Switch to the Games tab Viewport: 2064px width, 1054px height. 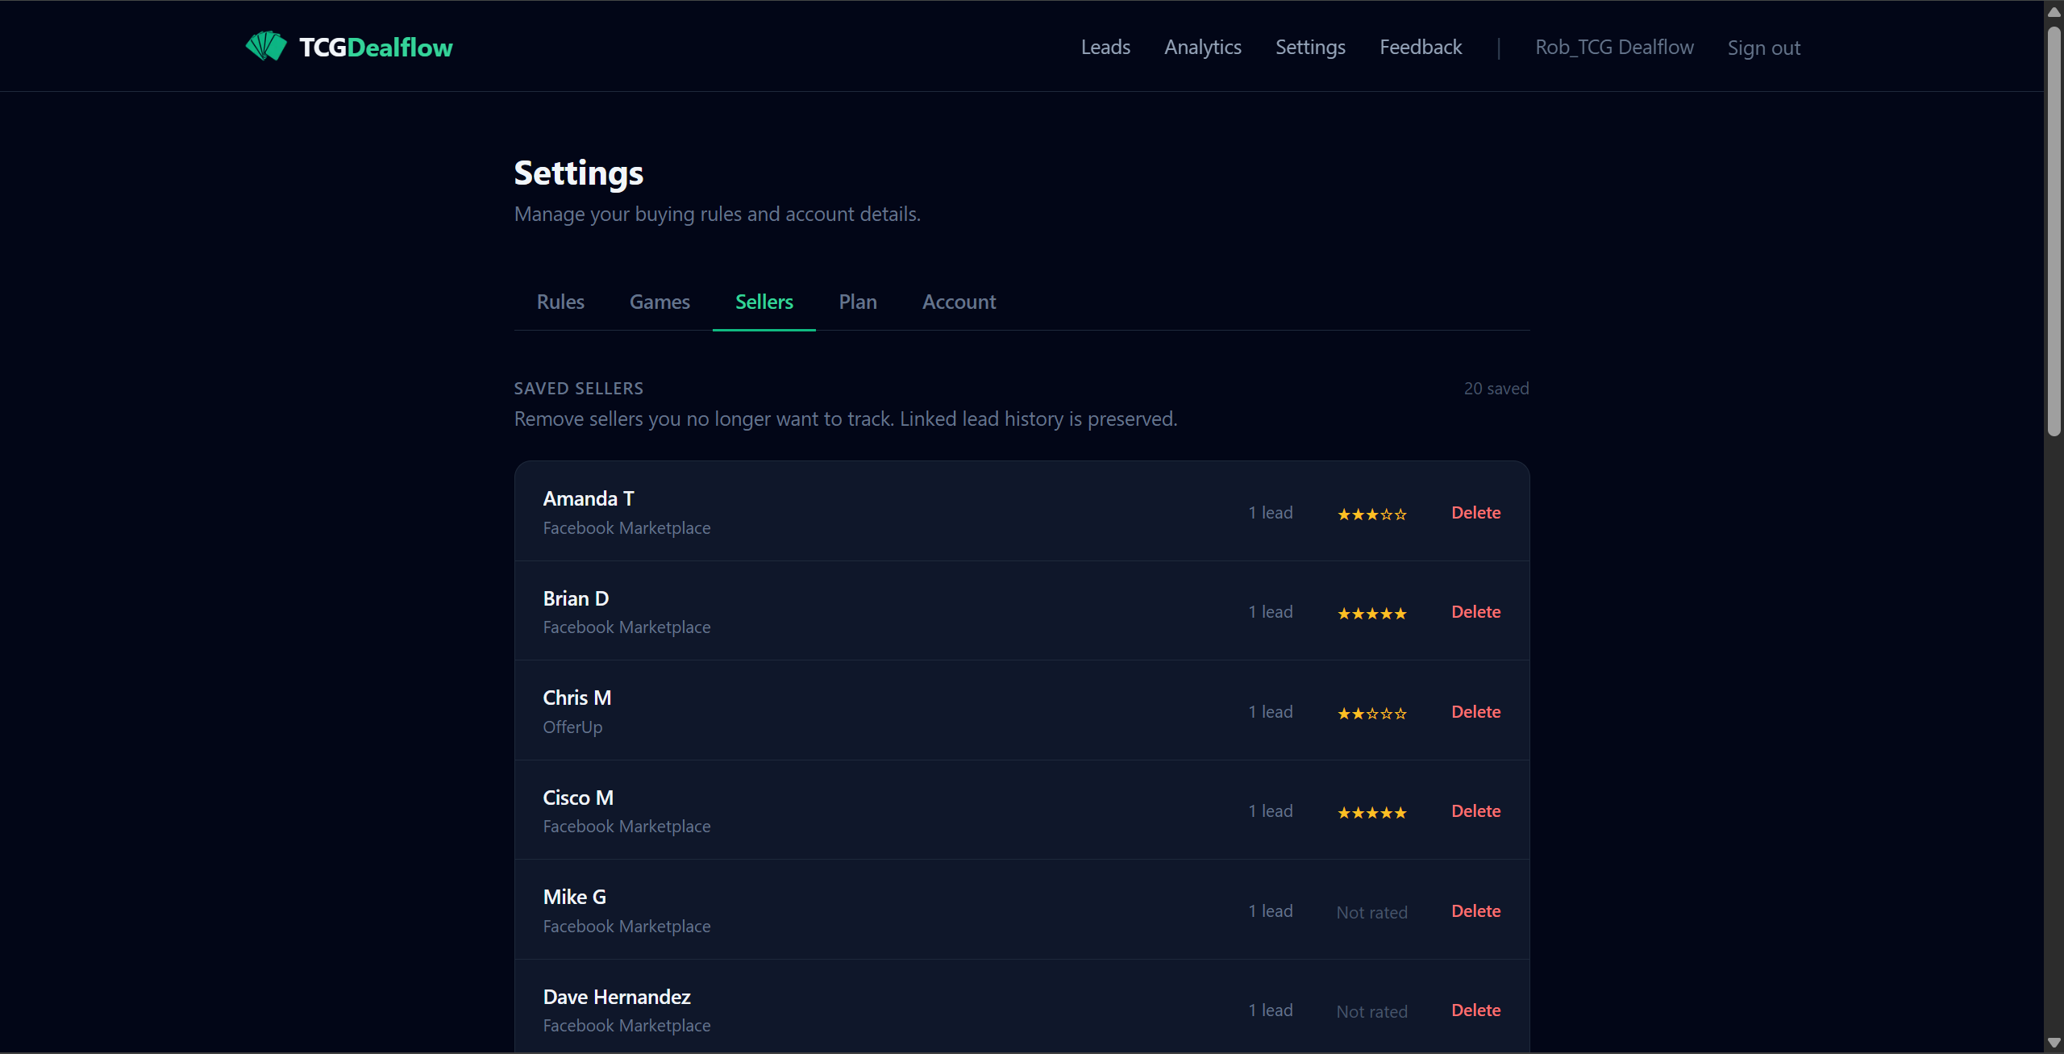tap(660, 302)
